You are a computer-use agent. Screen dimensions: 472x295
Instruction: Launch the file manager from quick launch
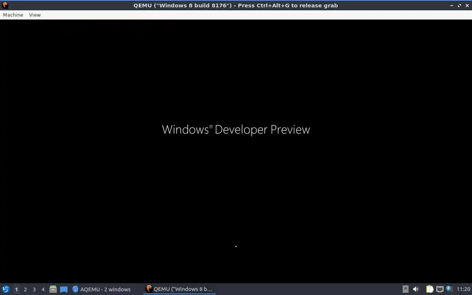click(x=53, y=289)
